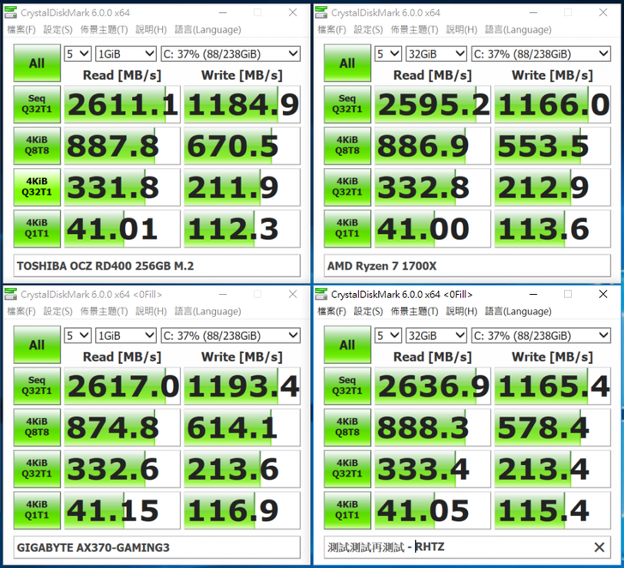This screenshot has height=568, width=624.
Task: Open drive C: selector in RHTZ window
Action: pyautogui.click(x=541, y=335)
